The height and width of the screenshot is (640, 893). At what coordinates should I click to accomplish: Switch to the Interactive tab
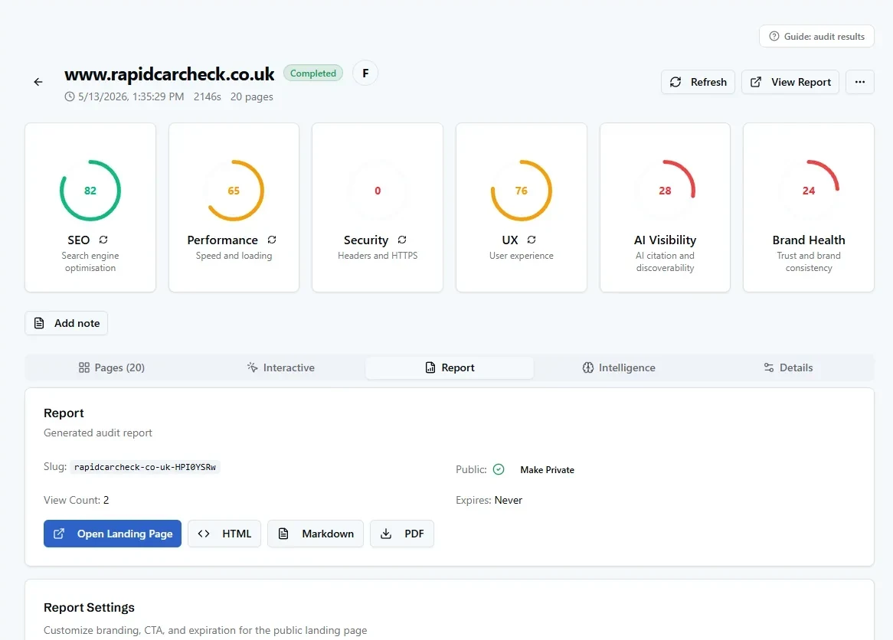pos(281,367)
